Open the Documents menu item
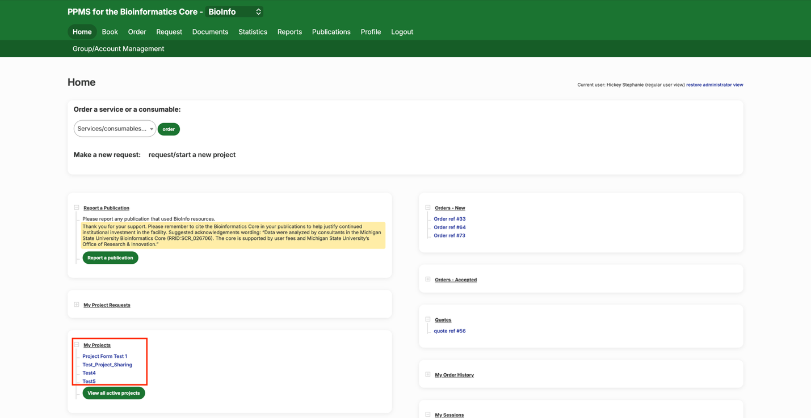The height and width of the screenshot is (418, 811). pos(210,32)
